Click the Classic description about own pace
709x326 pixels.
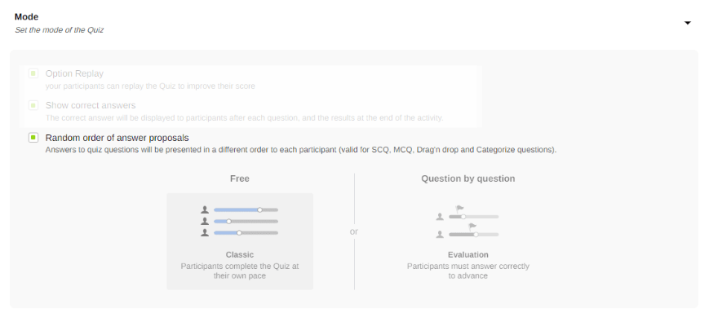click(x=240, y=271)
